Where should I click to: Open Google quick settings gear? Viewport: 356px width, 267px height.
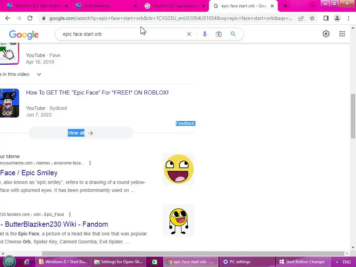point(326,34)
